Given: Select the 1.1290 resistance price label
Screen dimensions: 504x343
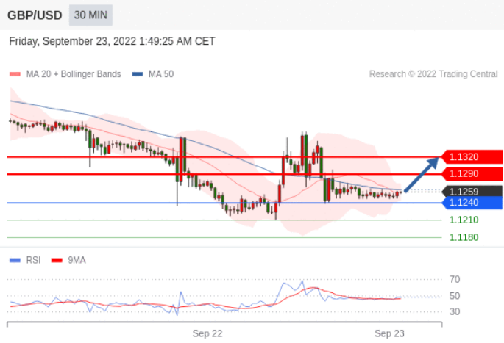Looking at the screenshot, I should [x=472, y=174].
